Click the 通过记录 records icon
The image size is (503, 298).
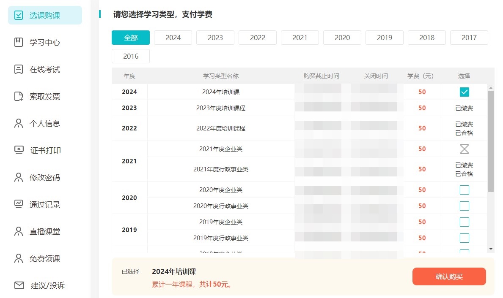19,204
